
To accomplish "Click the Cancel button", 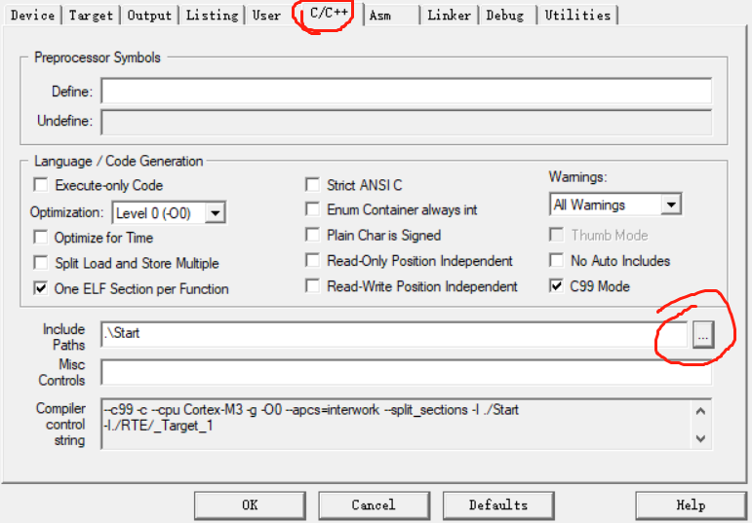I will 374,504.
